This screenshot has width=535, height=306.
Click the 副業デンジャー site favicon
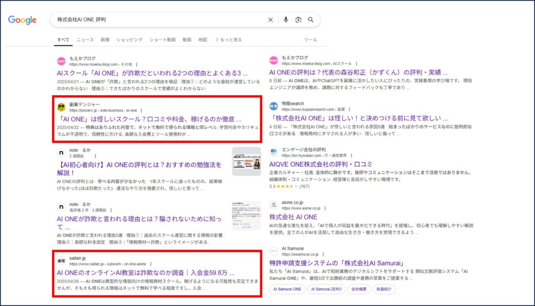click(x=62, y=107)
